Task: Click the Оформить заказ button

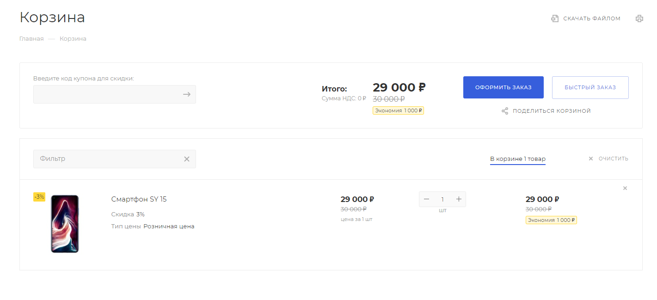Action: tap(503, 87)
